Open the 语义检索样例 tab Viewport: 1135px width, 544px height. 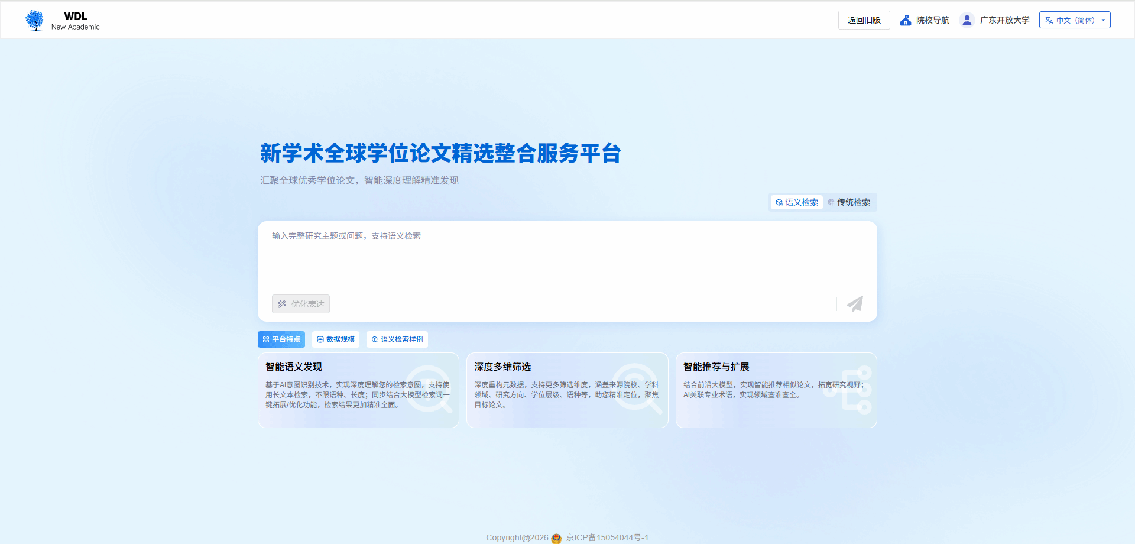click(397, 339)
